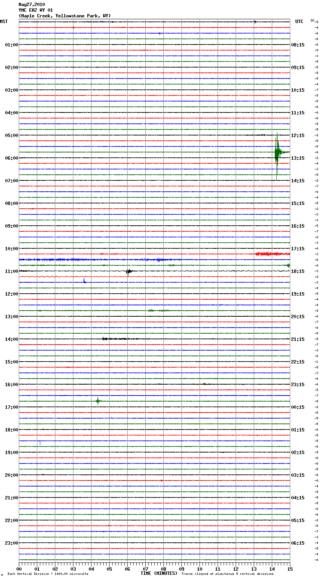Click the black event on the 11:00 trace
The width and height of the screenshot is (320, 579).
pyautogui.click(x=129, y=271)
